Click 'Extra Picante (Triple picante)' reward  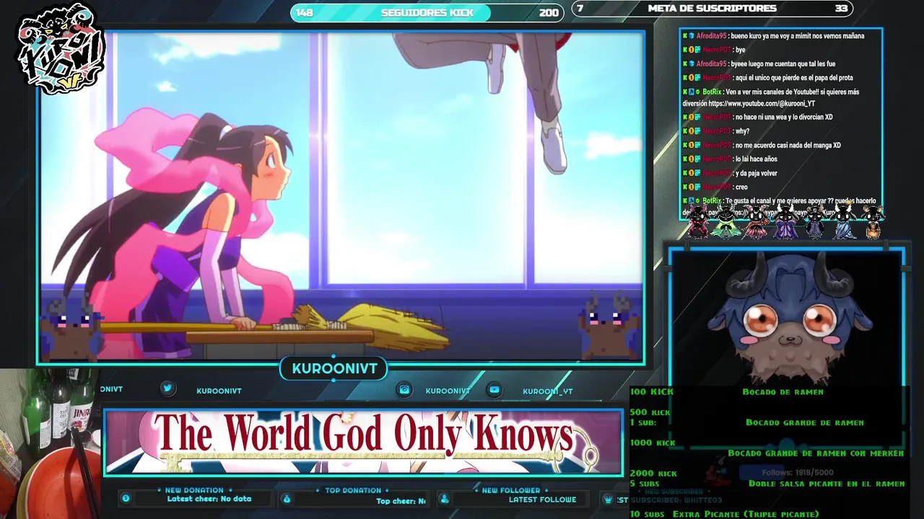[x=746, y=514]
